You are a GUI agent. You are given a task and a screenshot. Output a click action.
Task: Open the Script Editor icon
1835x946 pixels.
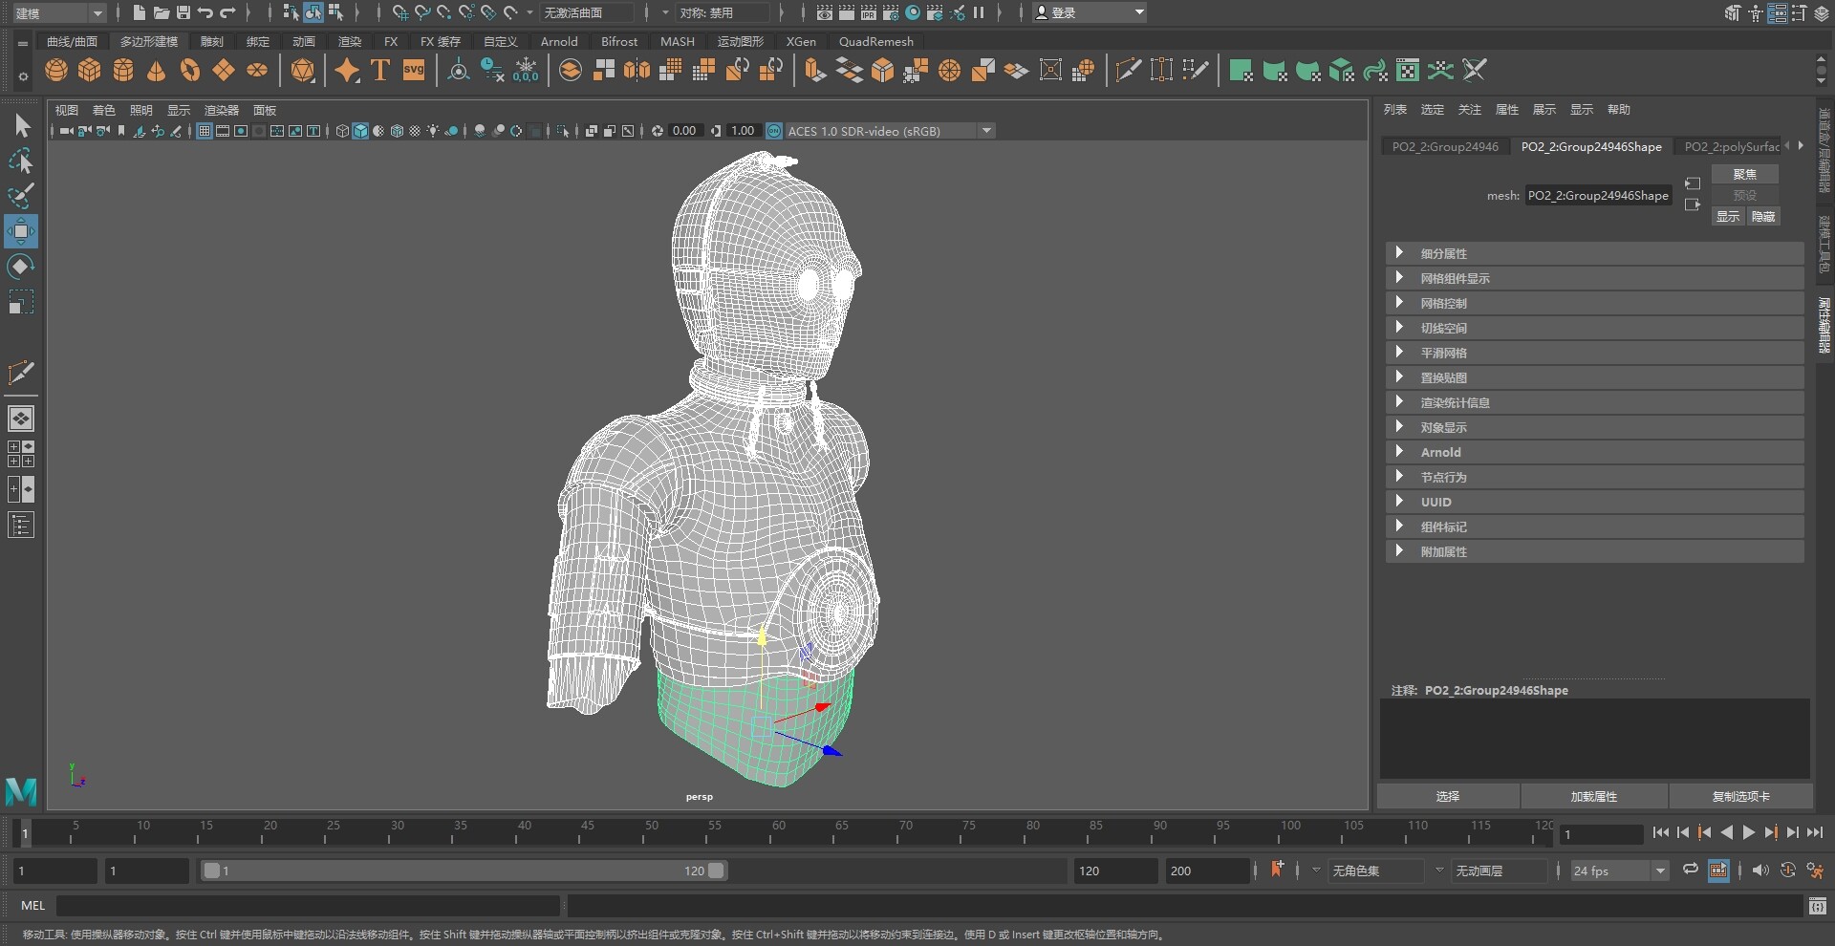[x=1818, y=906]
